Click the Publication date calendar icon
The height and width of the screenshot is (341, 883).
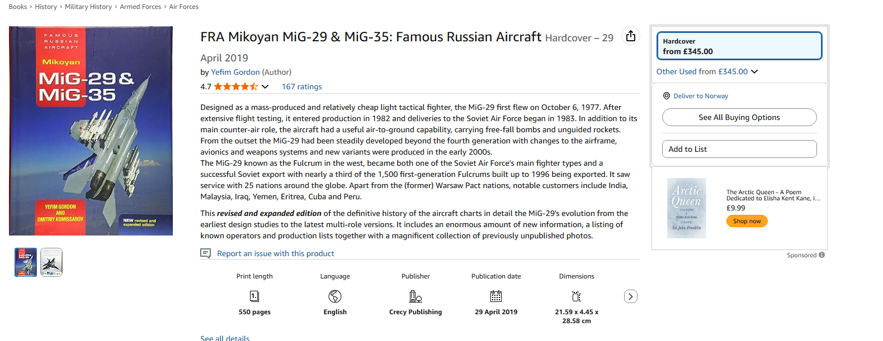(x=496, y=296)
